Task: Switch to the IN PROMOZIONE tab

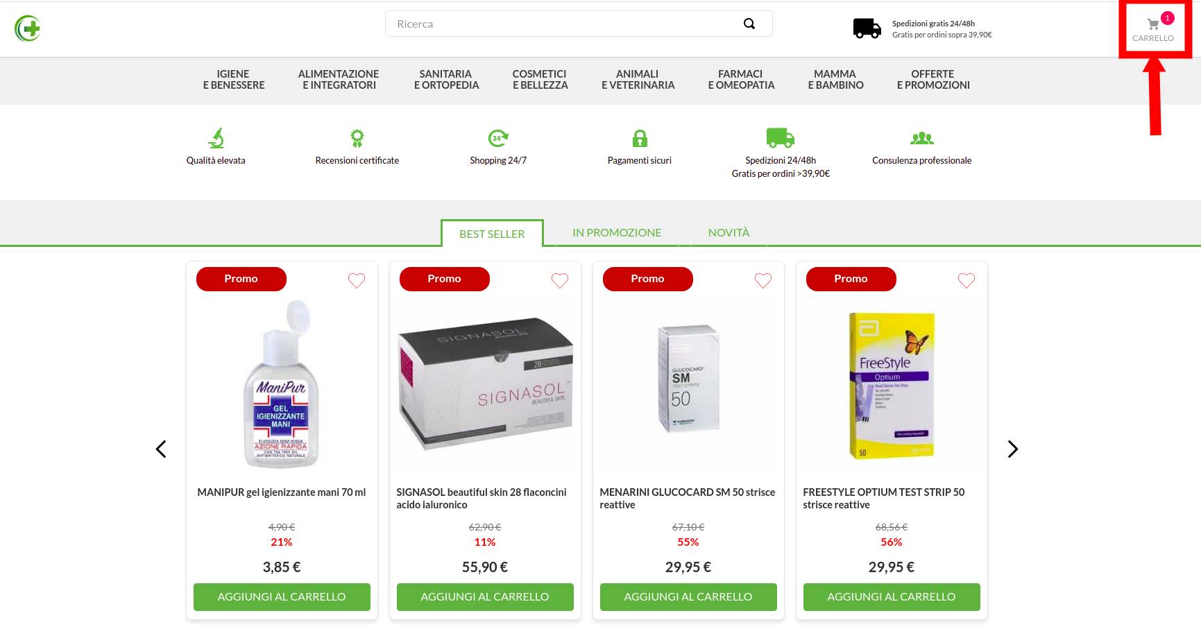Action: pos(617,233)
